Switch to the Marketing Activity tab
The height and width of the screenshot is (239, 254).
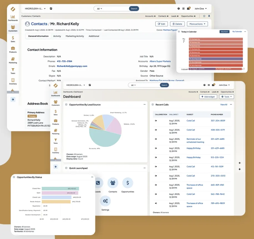point(75,36)
